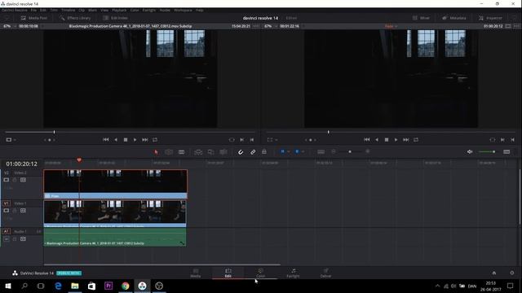Click source viewer Mark In icon

tap(242, 140)
